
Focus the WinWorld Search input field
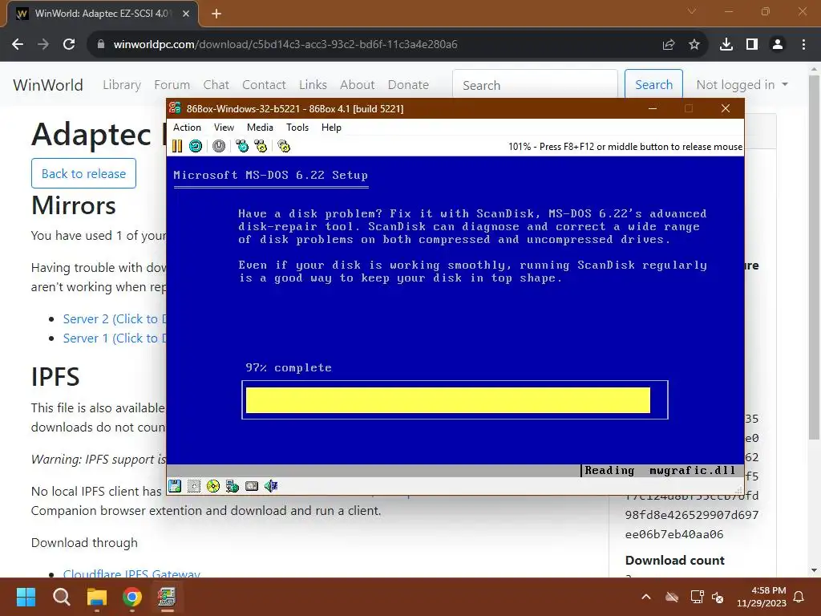[x=535, y=85]
